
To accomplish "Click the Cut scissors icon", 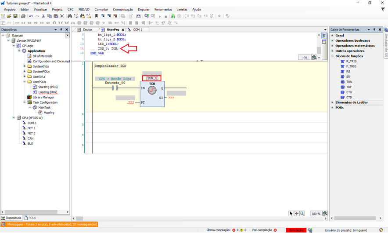I will point(43,16).
